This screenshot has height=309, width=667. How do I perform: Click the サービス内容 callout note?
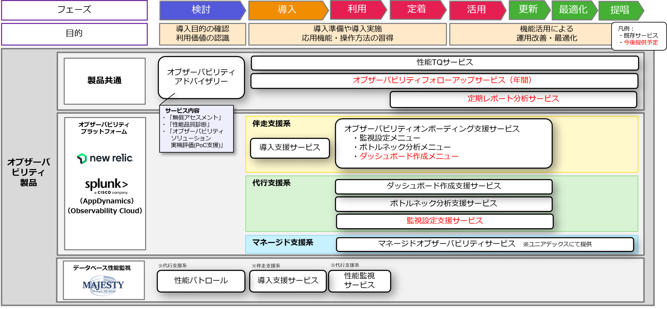[x=196, y=129]
